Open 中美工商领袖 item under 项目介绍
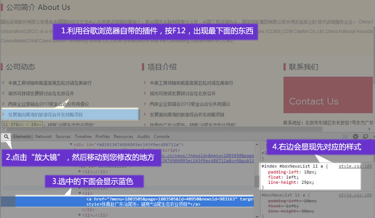The image size is (375, 218). tap(191, 83)
